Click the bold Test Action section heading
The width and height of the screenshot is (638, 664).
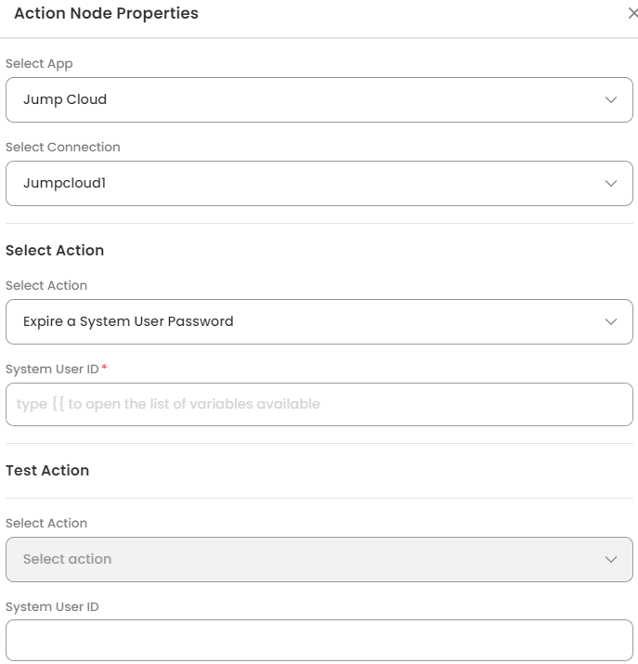pos(47,471)
